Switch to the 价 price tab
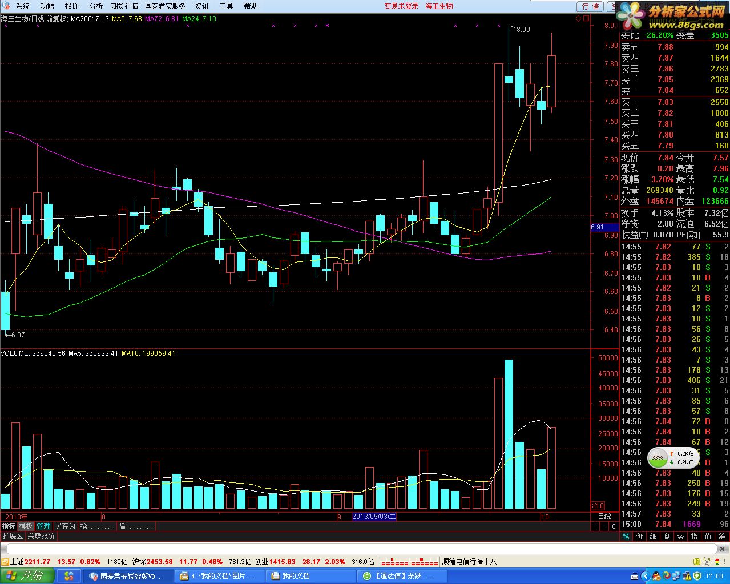 (x=639, y=537)
